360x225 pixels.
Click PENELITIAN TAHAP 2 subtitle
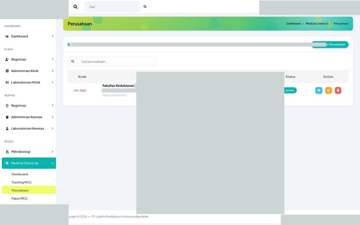pyautogui.click(x=114, y=95)
